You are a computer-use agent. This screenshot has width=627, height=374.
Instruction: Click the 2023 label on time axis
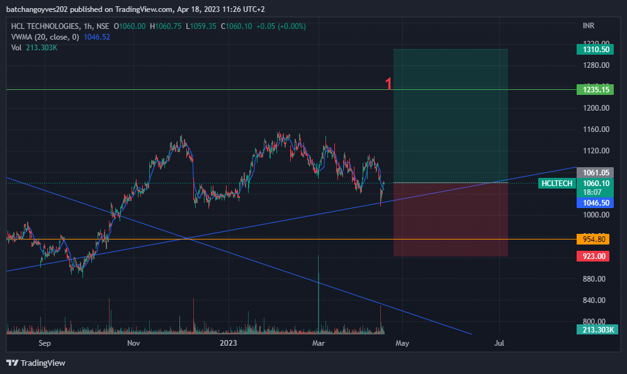point(229,343)
